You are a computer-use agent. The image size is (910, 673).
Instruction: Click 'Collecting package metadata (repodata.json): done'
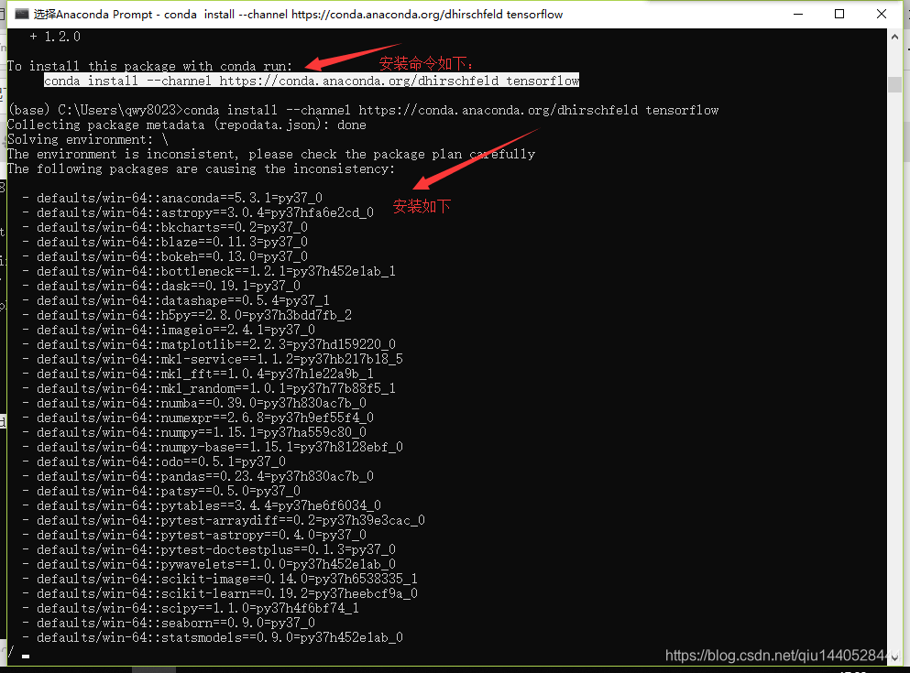[186, 125]
